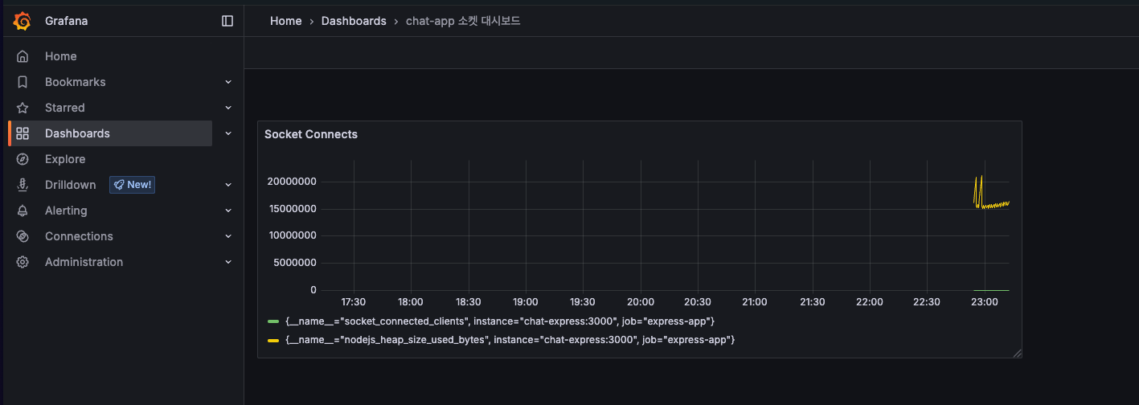Click the New! badge next to Drilldown
The image size is (1139, 405).
coord(132,185)
